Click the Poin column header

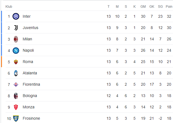click(169, 7)
